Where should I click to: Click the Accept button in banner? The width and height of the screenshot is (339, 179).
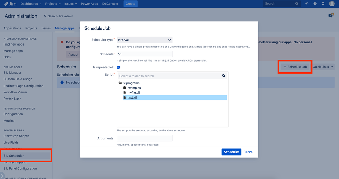point(73,55)
